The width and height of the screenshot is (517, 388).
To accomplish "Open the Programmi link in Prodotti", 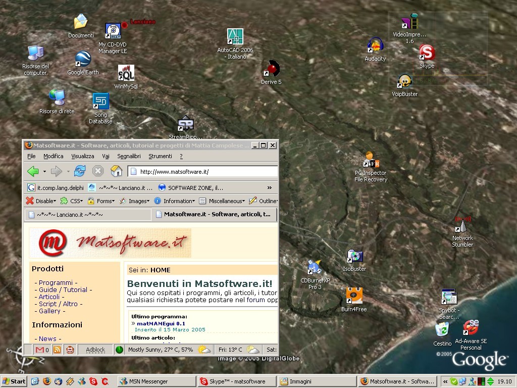I will [56, 282].
